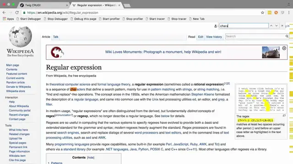Open the Random article link
This screenshot has width=293, height=164.
(15, 82)
